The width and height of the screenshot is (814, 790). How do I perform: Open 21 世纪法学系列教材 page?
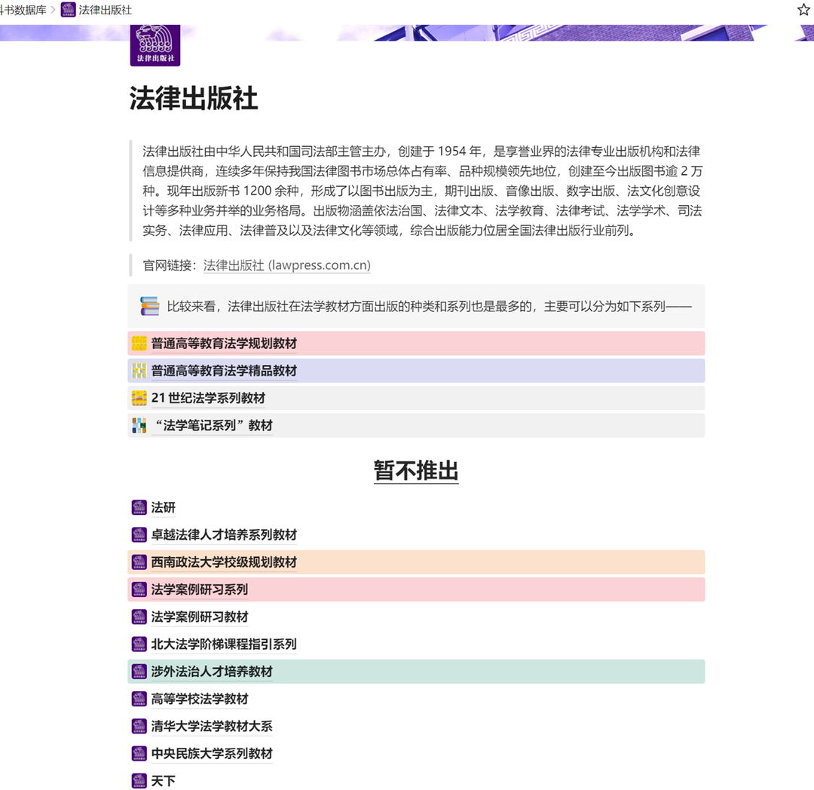[208, 398]
